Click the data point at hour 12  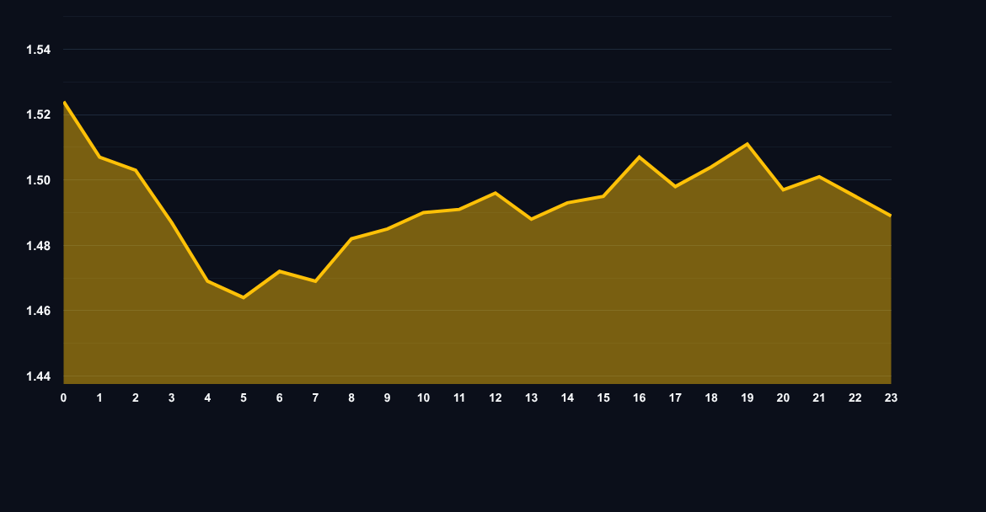[495, 193]
